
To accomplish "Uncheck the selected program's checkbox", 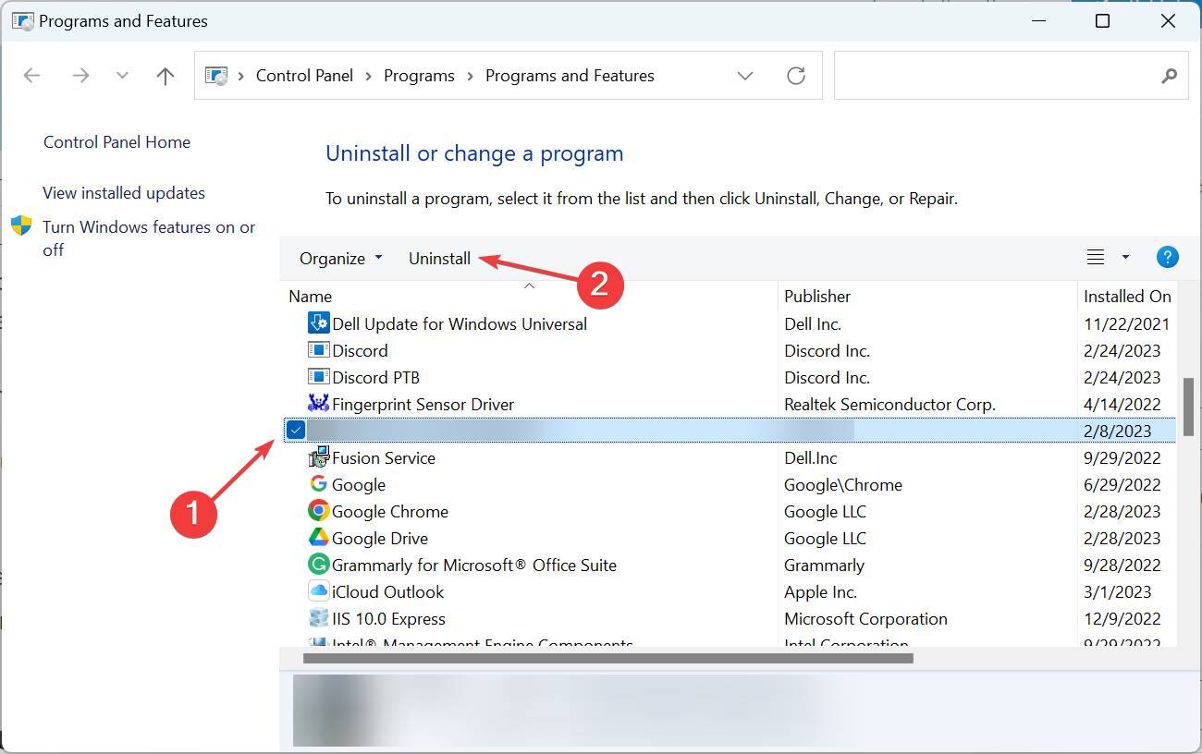I will coord(296,430).
